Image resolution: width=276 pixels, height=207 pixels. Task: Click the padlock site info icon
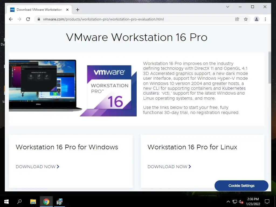point(39,19)
